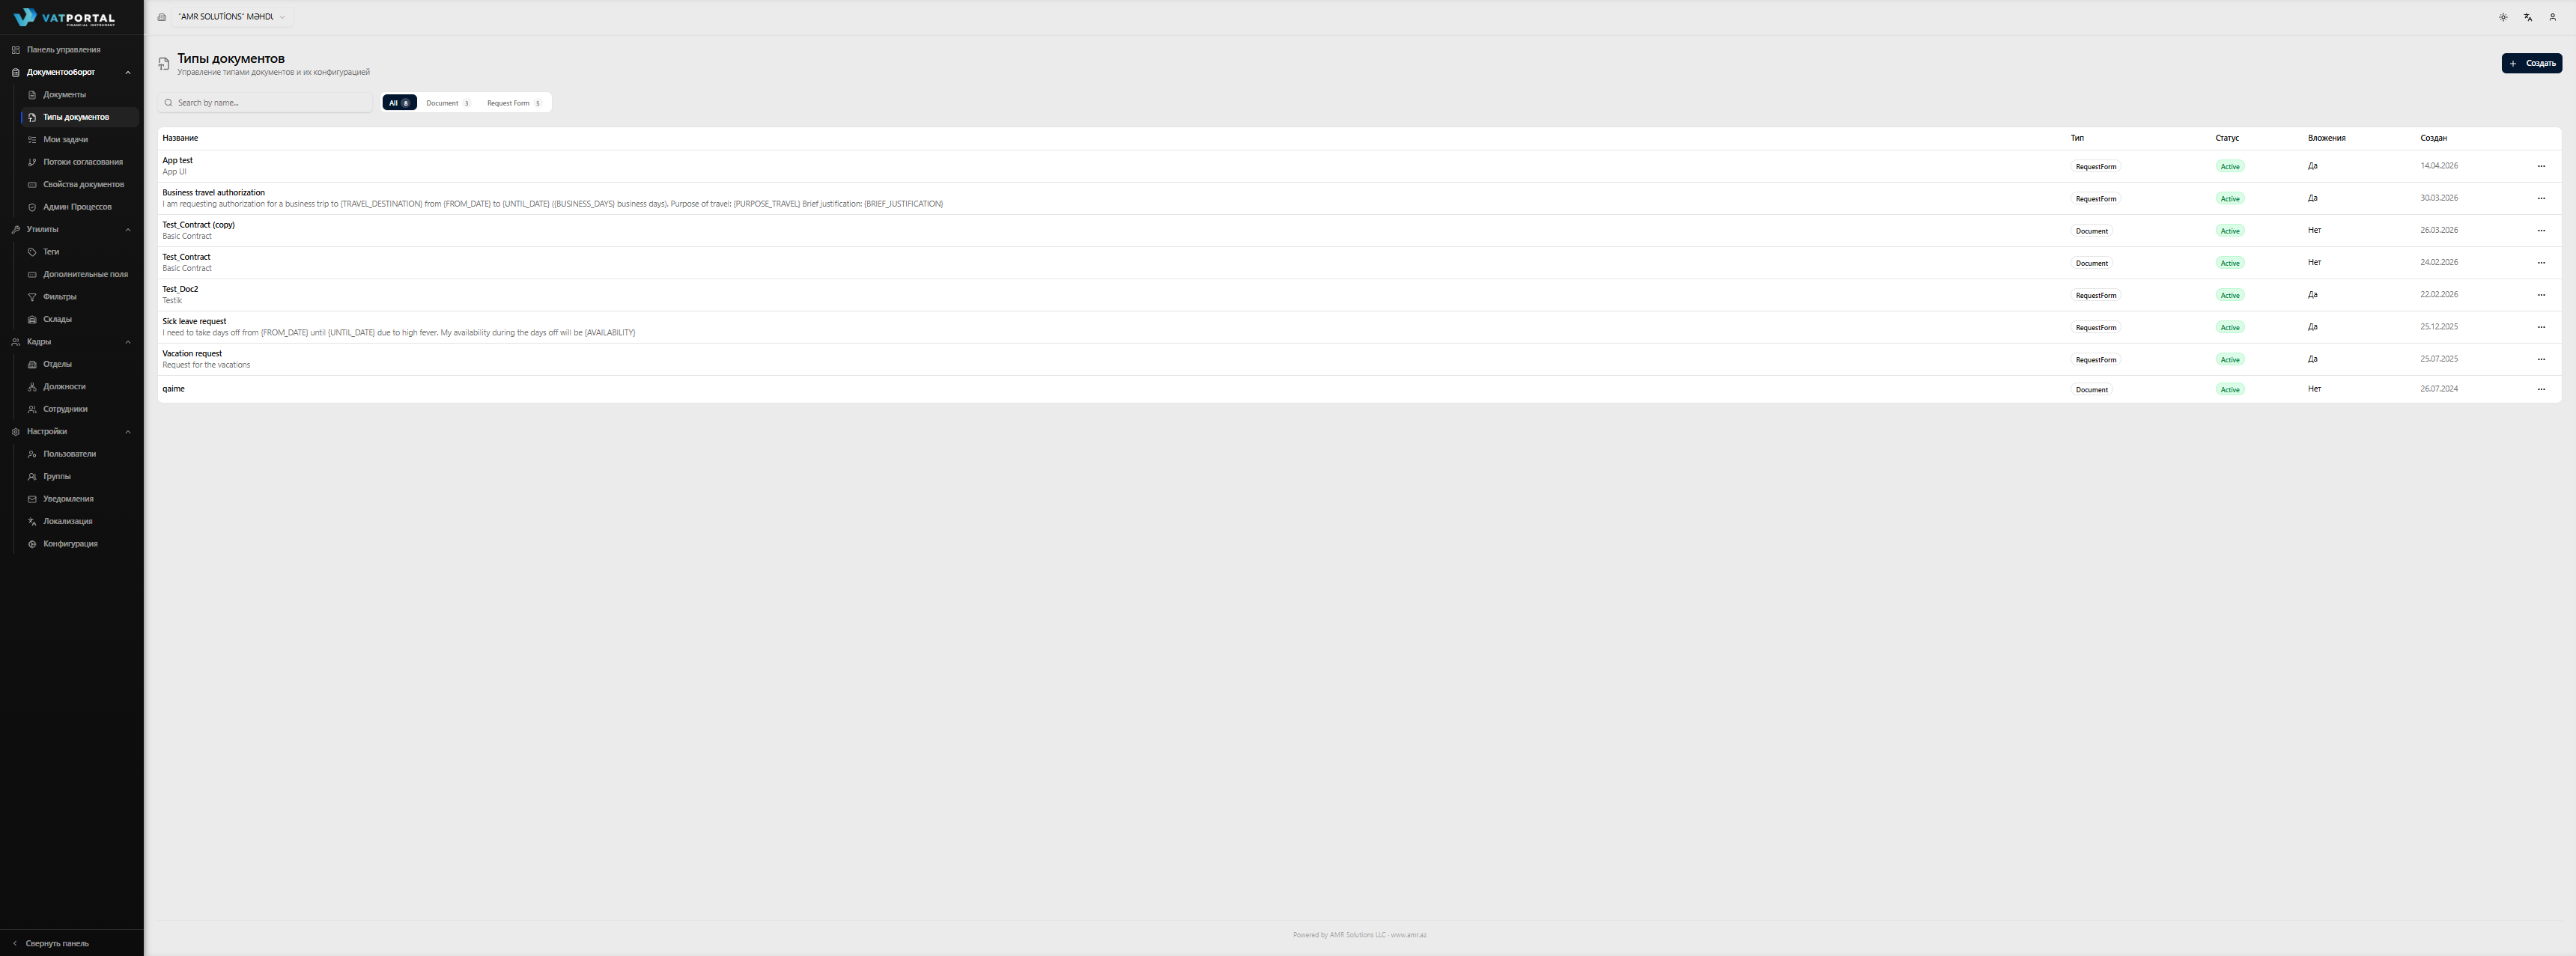Click the Powered by AMR Solutions footer text

tap(1359, 935)
